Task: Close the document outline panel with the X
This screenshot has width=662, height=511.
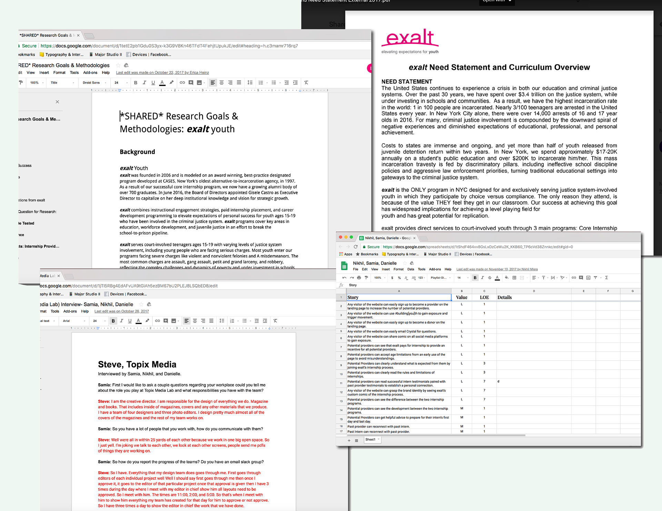Action: tap(57, 102)
